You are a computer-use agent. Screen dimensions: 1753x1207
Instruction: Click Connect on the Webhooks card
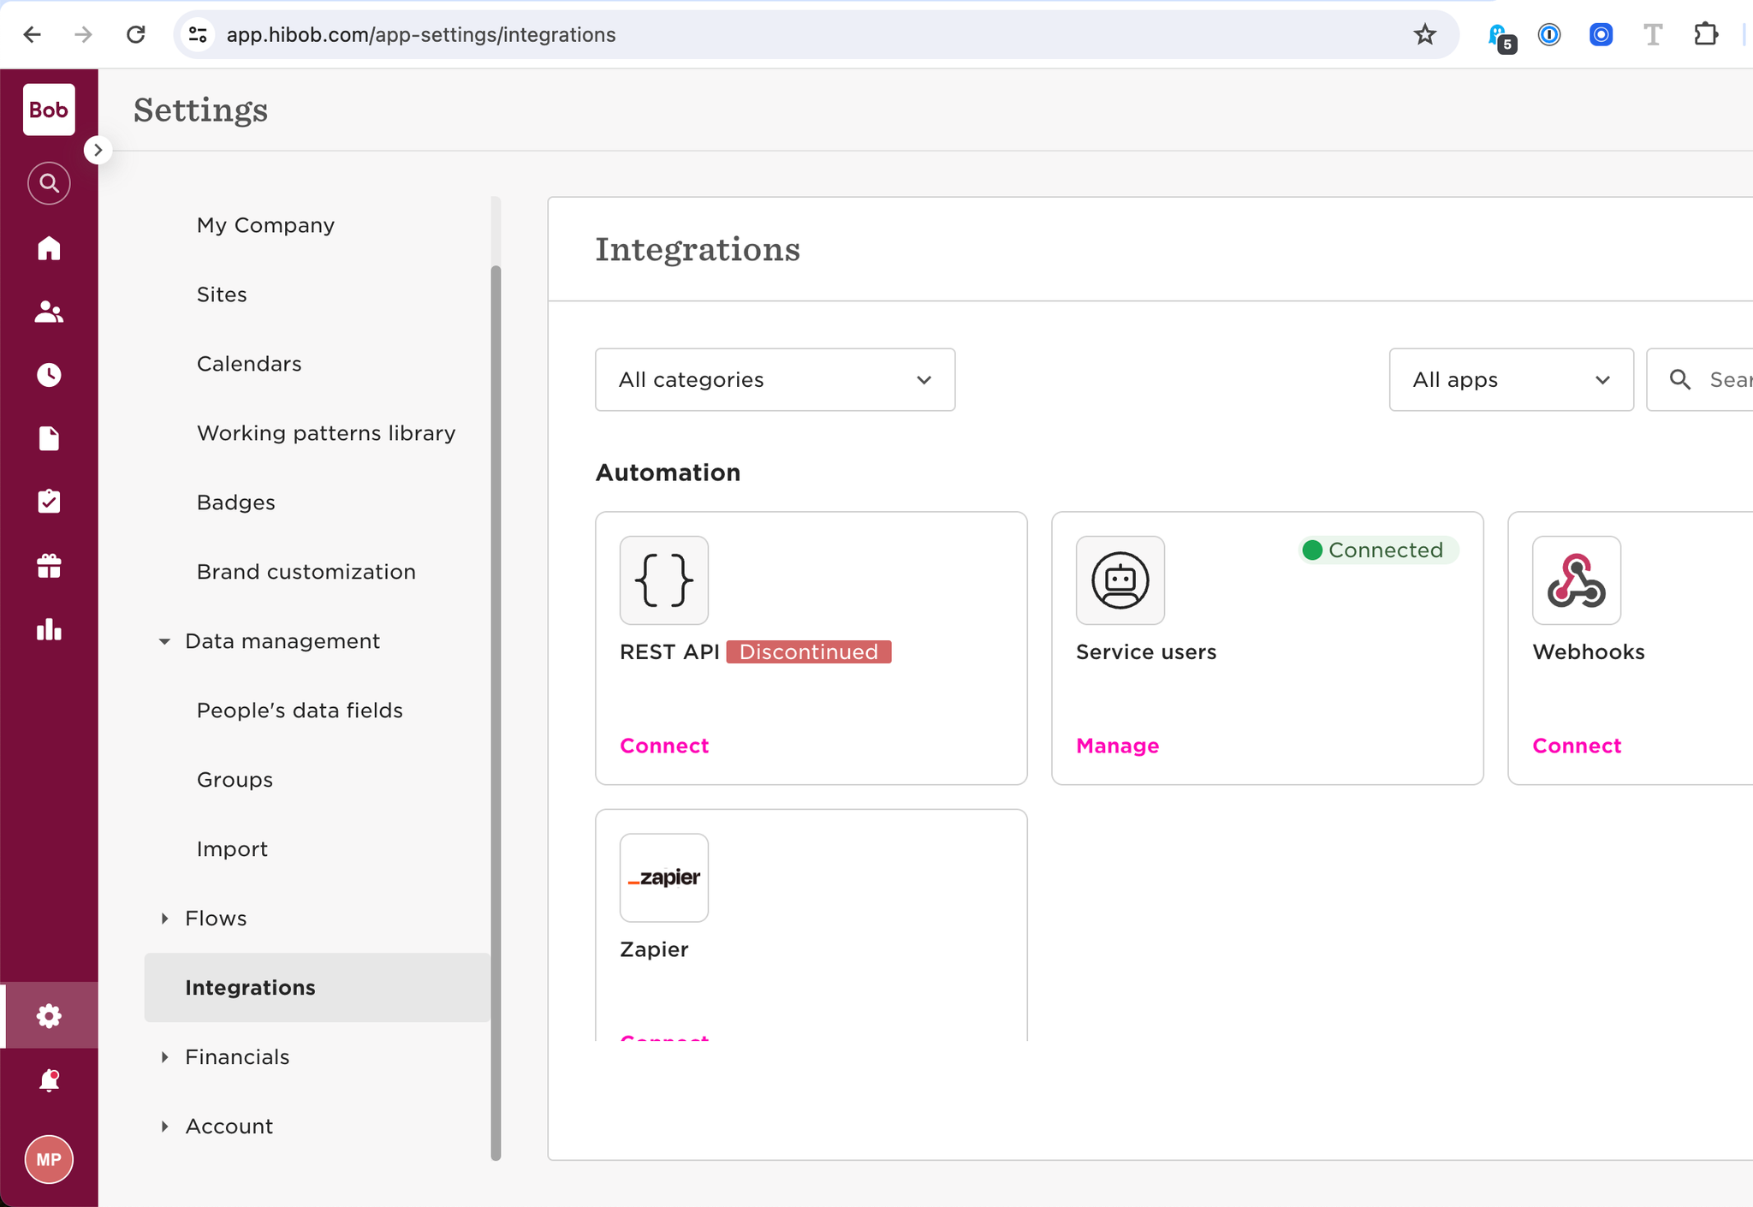coord(1576,746)
